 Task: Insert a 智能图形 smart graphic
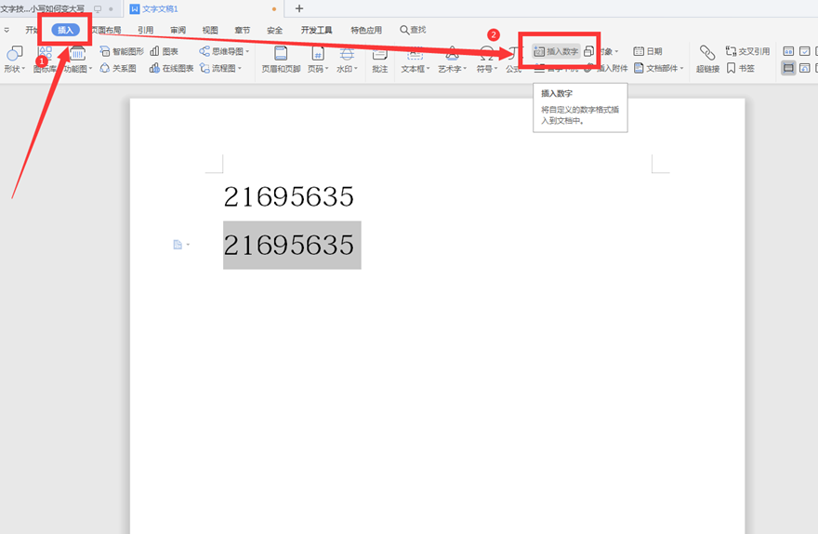pyautogui.click(x=122, y=51)
